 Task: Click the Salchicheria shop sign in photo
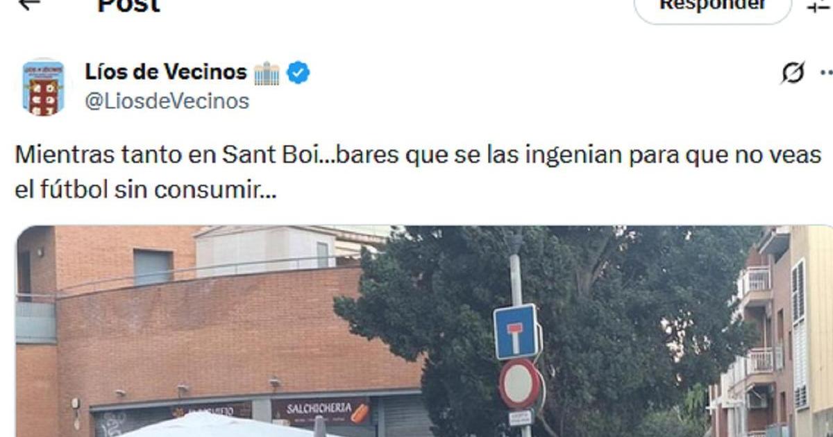[321, 411]
